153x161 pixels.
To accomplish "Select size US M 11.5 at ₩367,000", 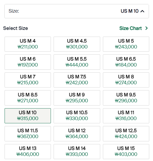I will pos(28,134).
